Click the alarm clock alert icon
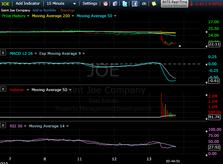This screenshot has height=164, width=223. [x=106, y=4]
